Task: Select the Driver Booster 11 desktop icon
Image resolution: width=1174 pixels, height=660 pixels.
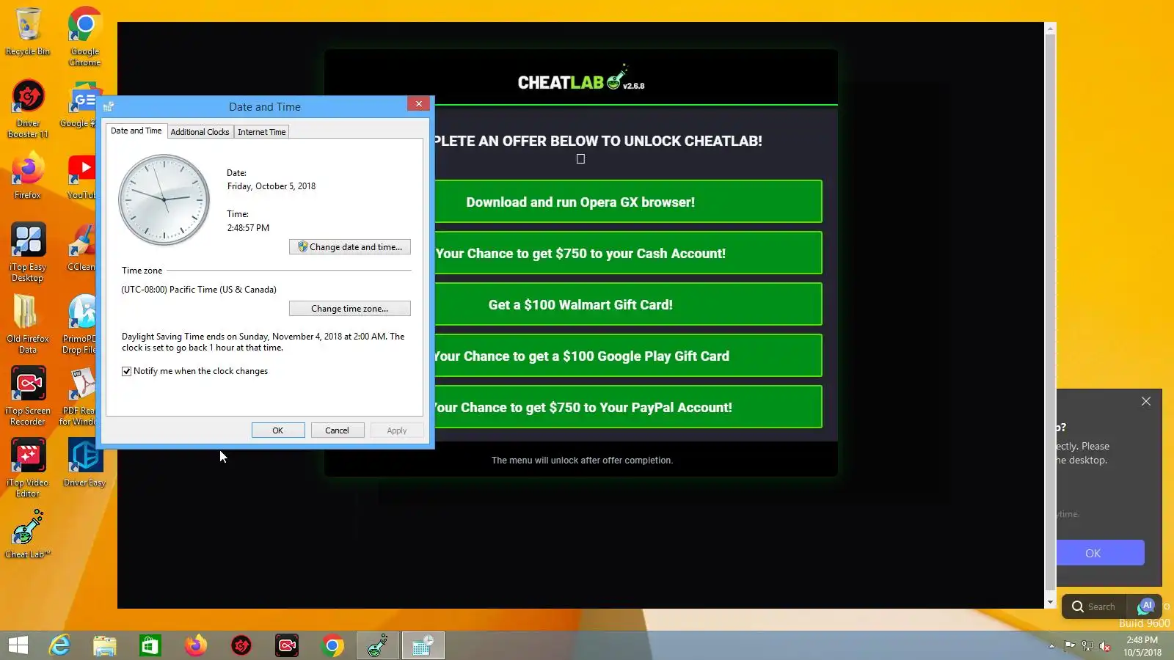Action: (x=28, y=109)
